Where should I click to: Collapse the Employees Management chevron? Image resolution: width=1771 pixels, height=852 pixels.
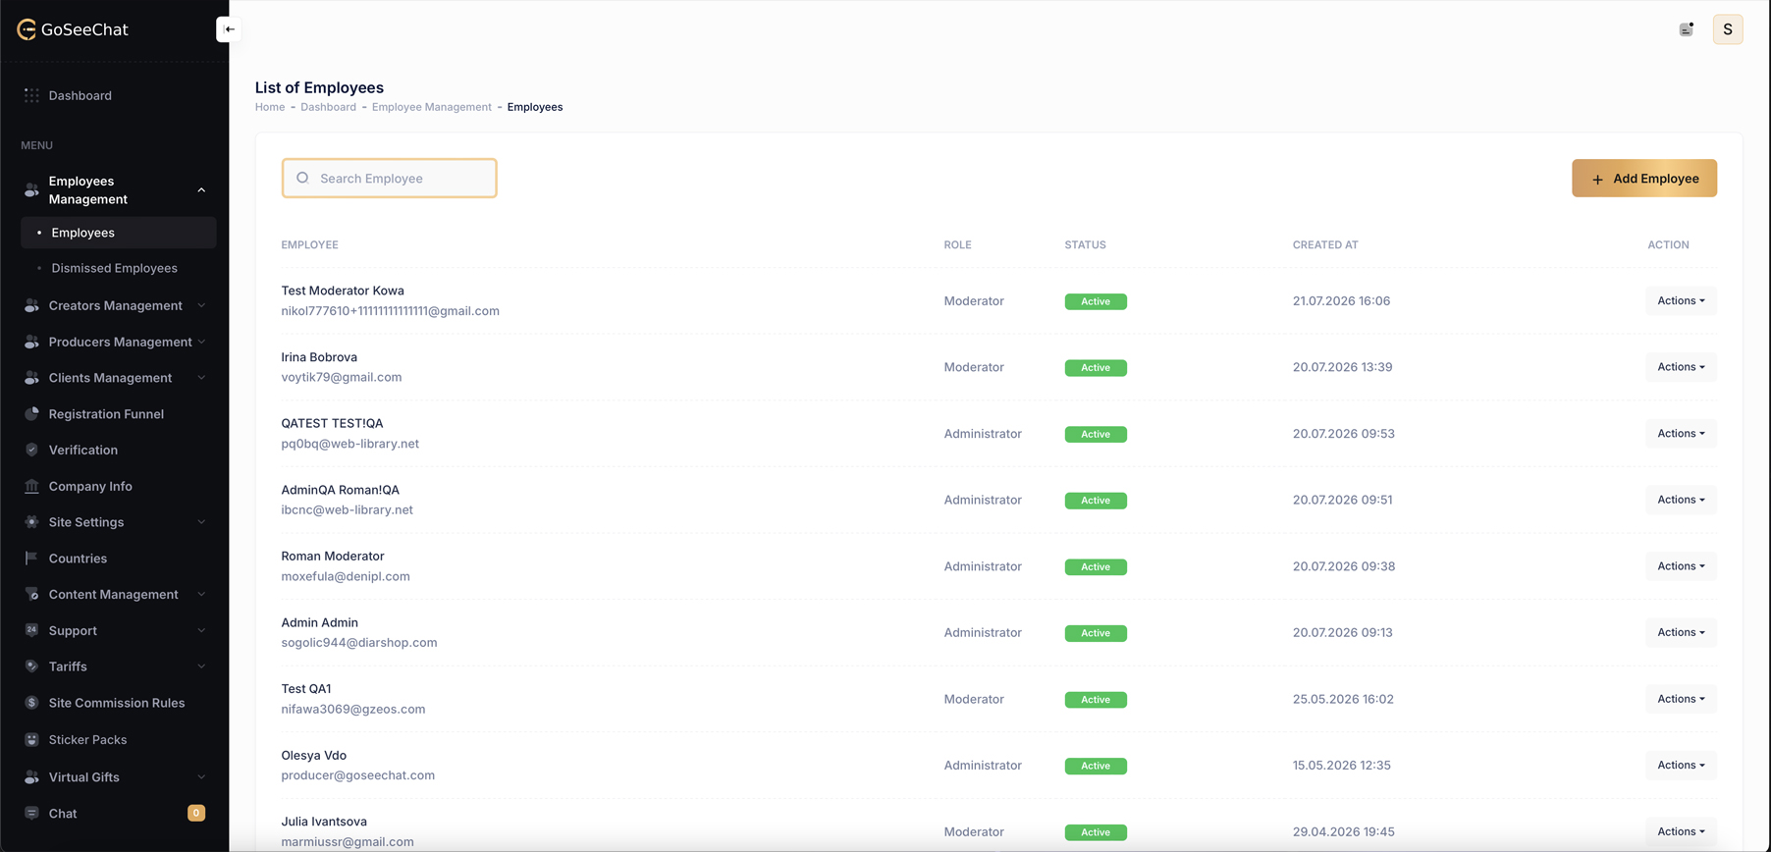tap(201, 190)
